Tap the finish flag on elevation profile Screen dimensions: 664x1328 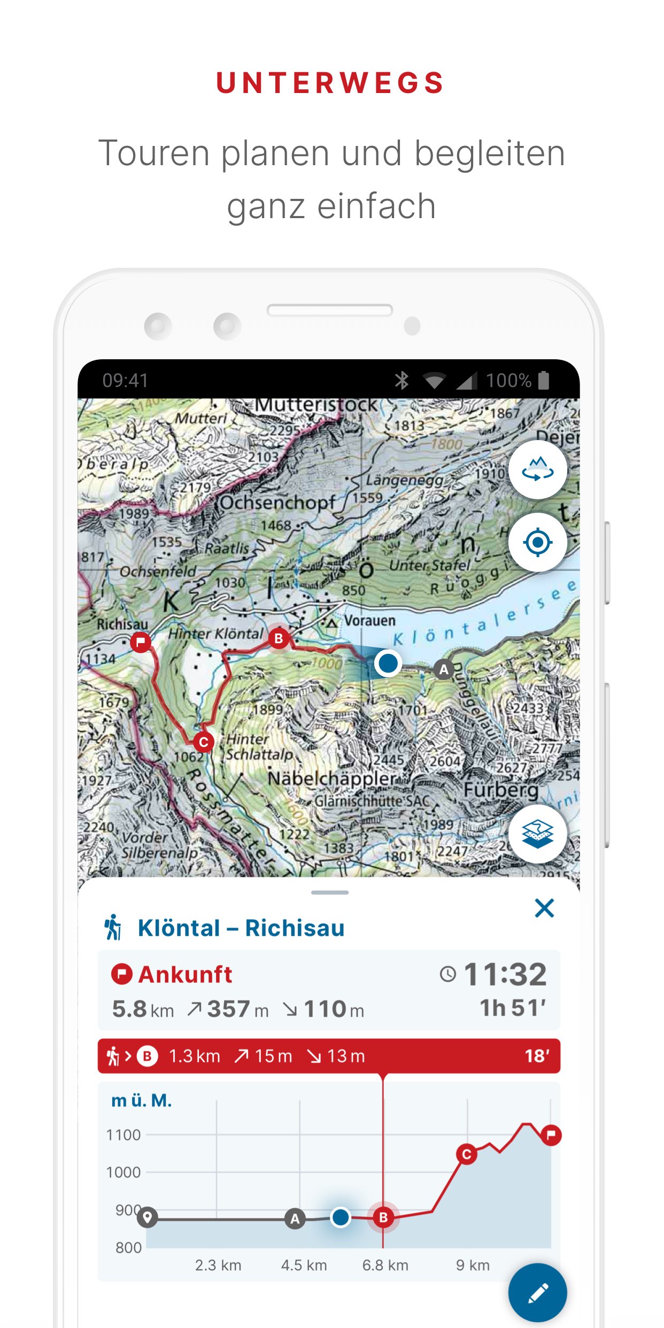point(551,1134)
